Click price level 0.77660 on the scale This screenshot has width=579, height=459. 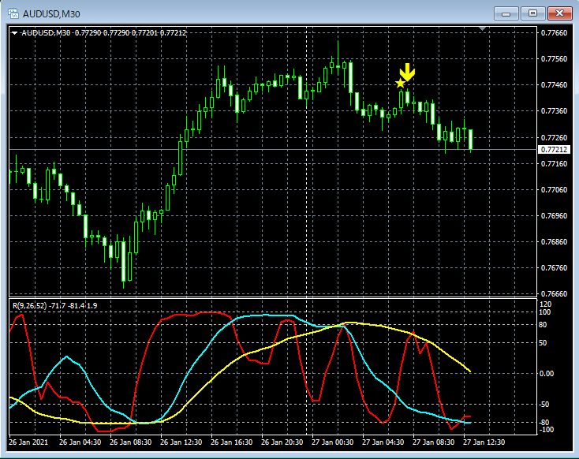pos(554,33)
